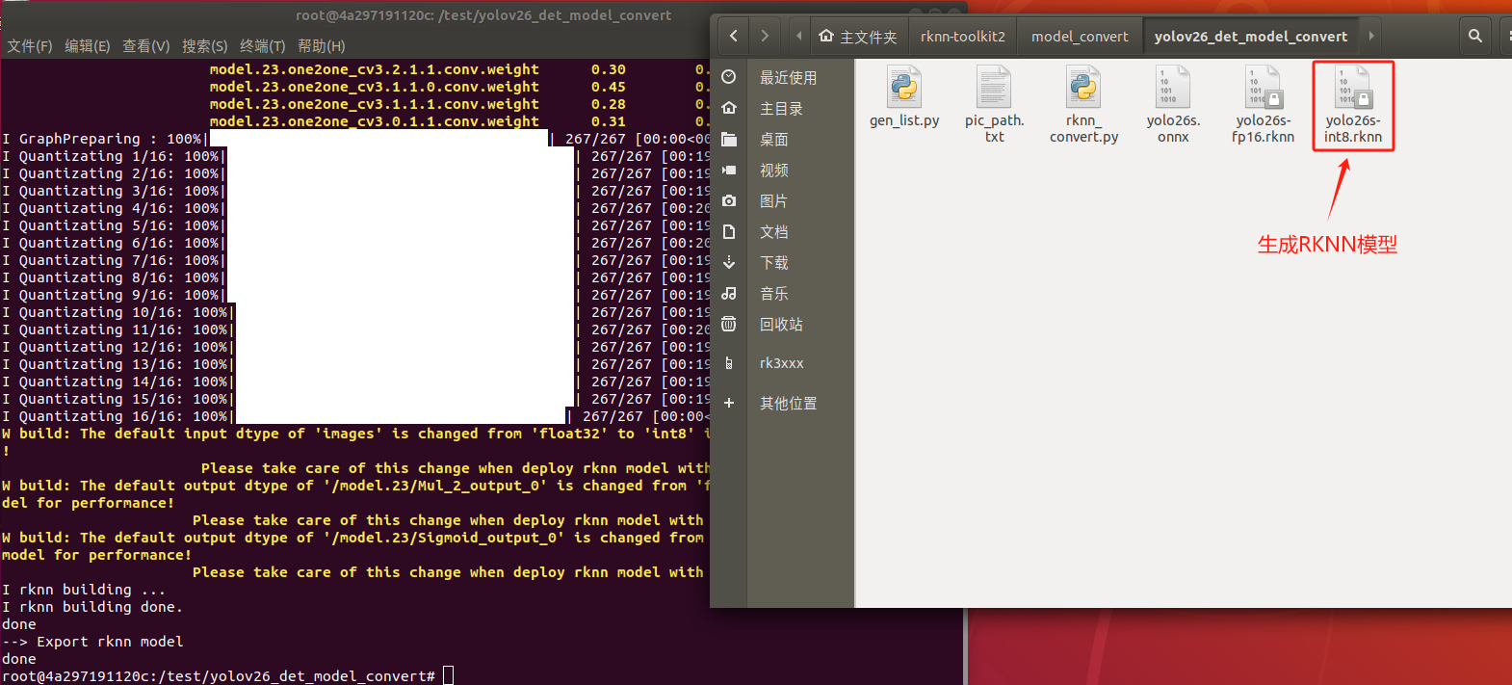
Task: Open 文档 in the sidebar
Action: [773, 231]
